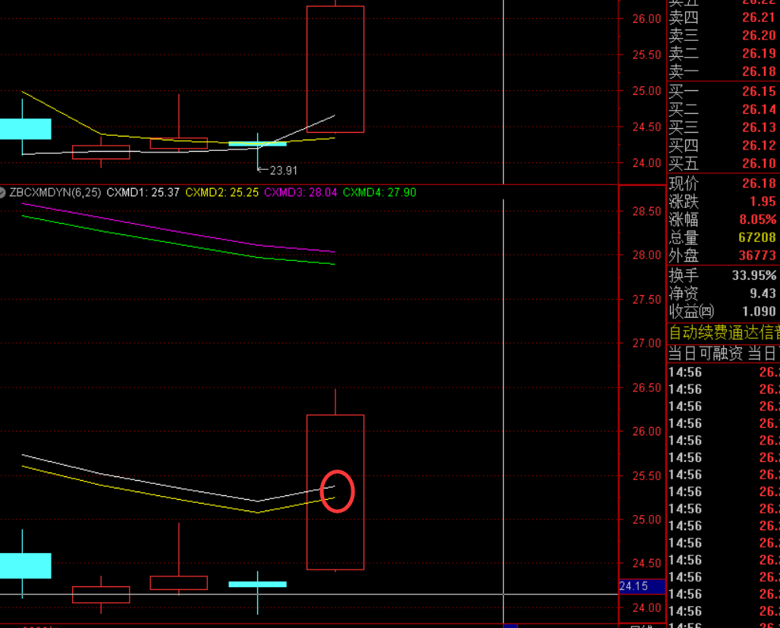Select the magenta CXMD3 line in the indicator pane

click(179, 231)
